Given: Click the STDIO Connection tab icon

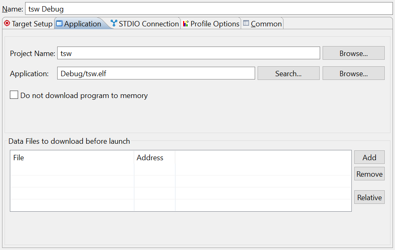Looking at the screenshot, I should pyautogui.click(x=114, y=23).
